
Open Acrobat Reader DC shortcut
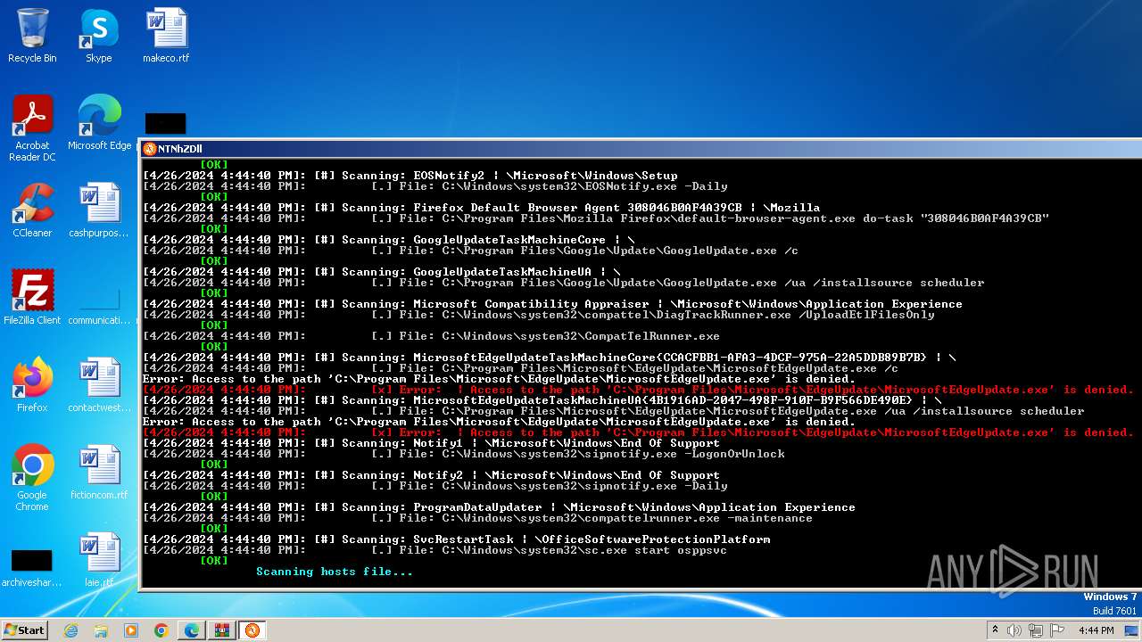tap(32, 128)
